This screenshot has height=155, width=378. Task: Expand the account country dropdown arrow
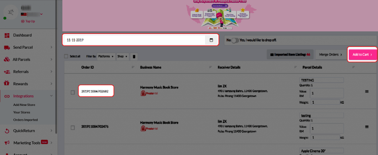tap(41, 14)
